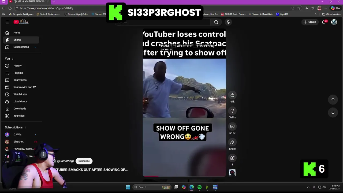Click the Remix icon

coord(232,158)
